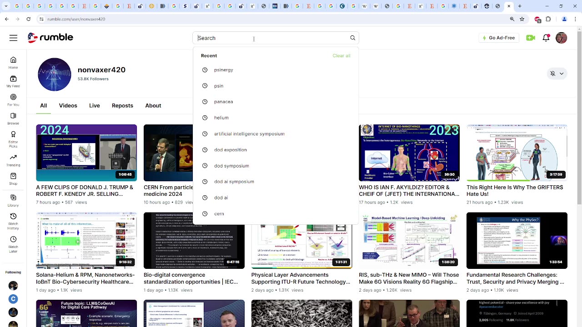Open Trending in the sidebar
Screen dimensions: 582x327
(x=13, y=160)
